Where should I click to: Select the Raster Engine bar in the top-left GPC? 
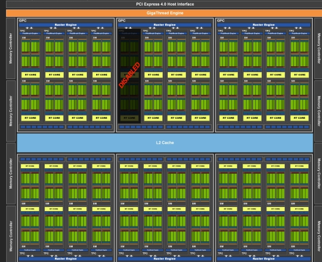(66, 25)
